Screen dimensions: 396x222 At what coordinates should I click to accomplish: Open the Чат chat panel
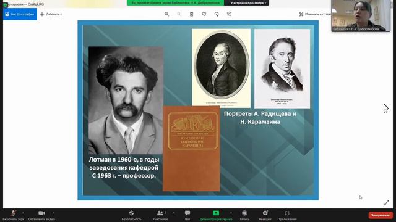tap(187, 215)
